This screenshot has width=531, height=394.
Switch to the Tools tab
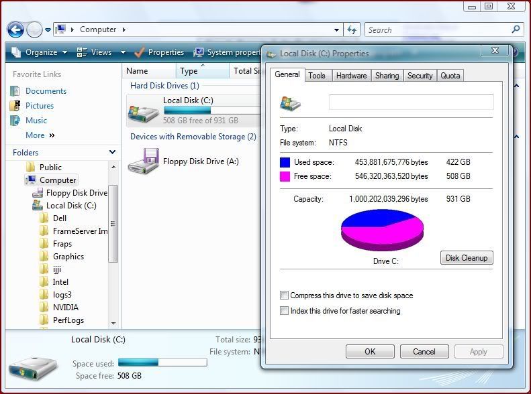pyautogui.click(x=317, y=76)
